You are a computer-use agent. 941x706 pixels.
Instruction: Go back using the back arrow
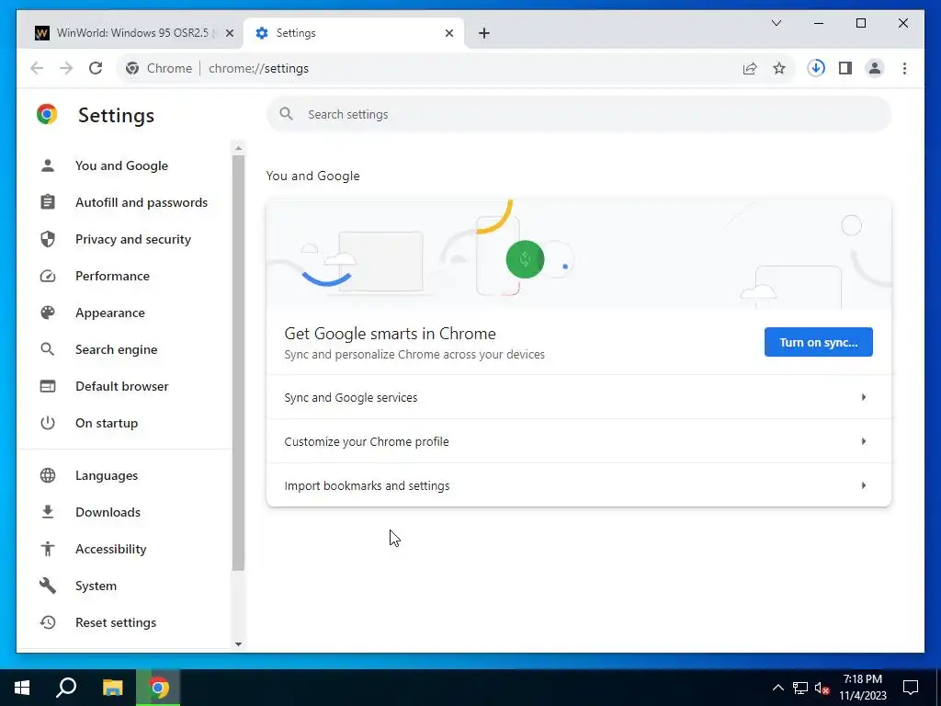[x=37, y=68]
